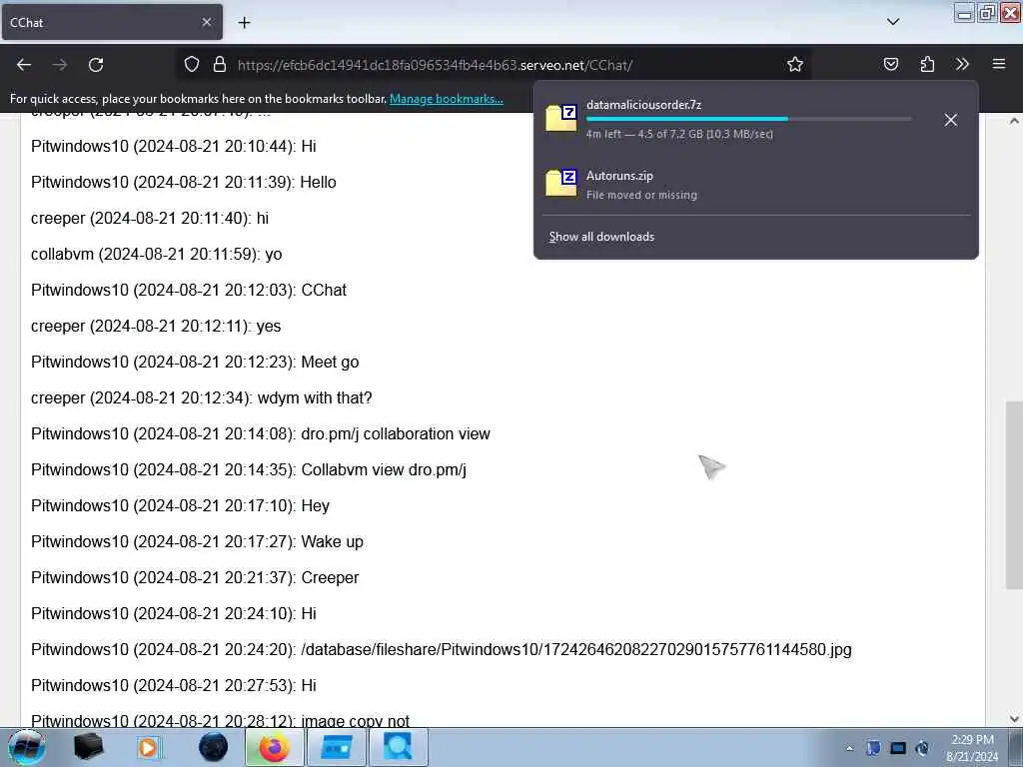Click the datamaliciousorder.7z file icon
This screenshot has height=767, width=1023.
tap(561, 118)
